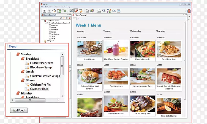This screenshot has height=124, width=207.
Task: Click the Add Food button
Action: [x=19, y=111]
